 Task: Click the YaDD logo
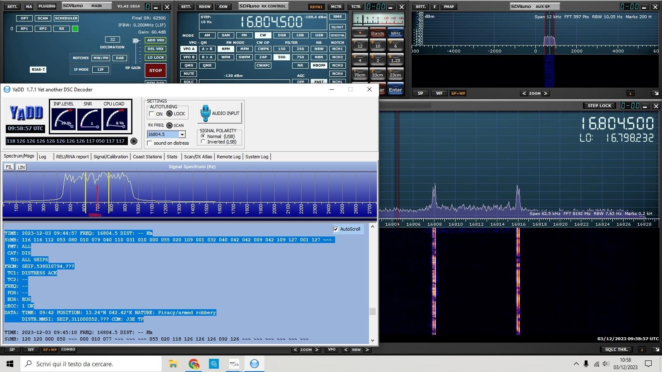click(x=26, y=112)
